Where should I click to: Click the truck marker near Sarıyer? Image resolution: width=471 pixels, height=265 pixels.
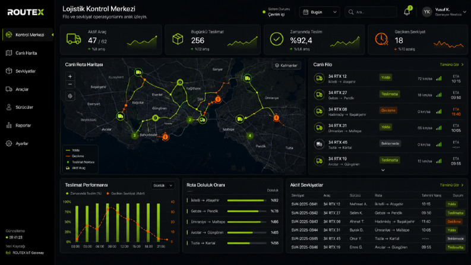click(x=247, y=78)
